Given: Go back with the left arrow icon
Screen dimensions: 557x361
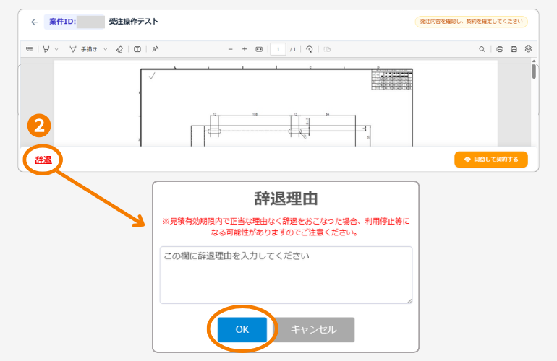Looking at the screenshot, I should click(34, 22).
